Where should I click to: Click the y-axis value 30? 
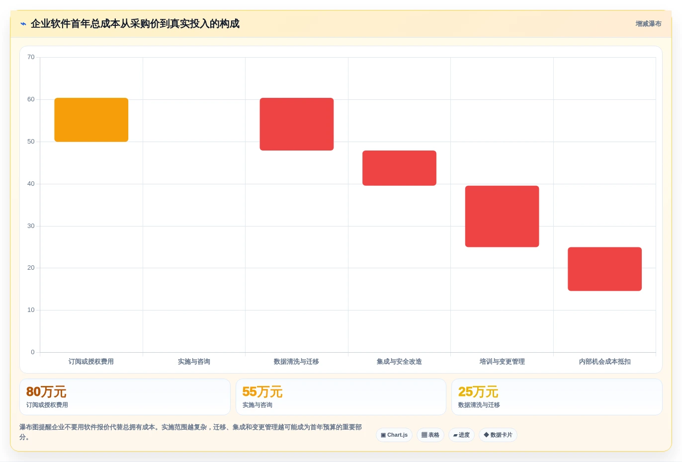[31, 226]
